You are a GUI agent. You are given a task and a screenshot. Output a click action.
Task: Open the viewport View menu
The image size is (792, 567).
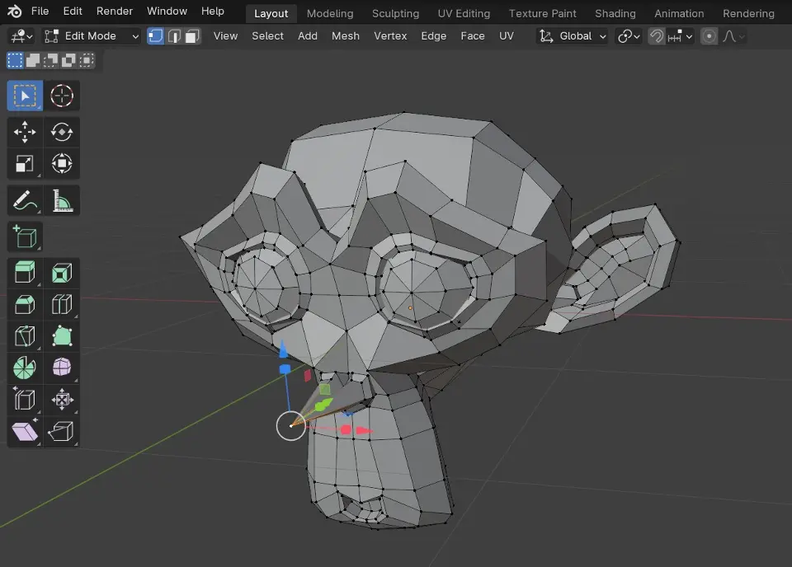coord(225,36)
